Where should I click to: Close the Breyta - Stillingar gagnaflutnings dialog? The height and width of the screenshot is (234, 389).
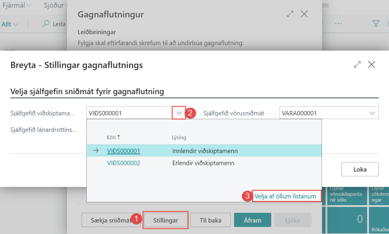pyautogui.click(x=371, y=64)
